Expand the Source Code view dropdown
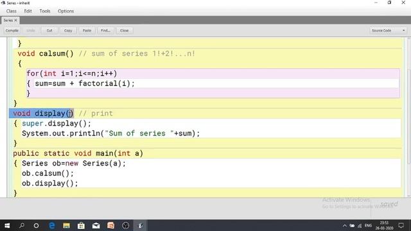Image resolution: width=411 pixels, height=231 pixels. [x=388, y=30]
